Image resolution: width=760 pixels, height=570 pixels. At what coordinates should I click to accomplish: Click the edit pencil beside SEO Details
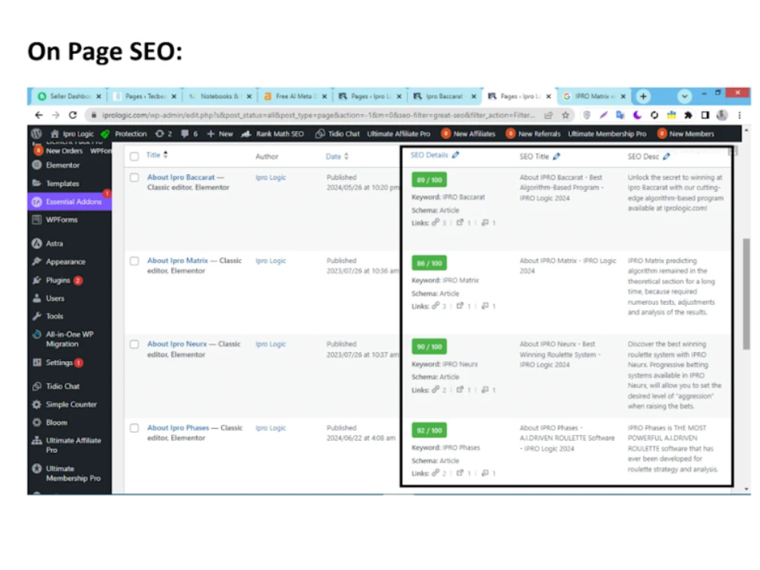pyautogui.click(x=455, y=155)
